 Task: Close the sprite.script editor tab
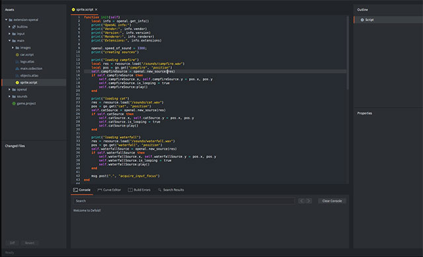pyautogui.click(x=96, y=9)
